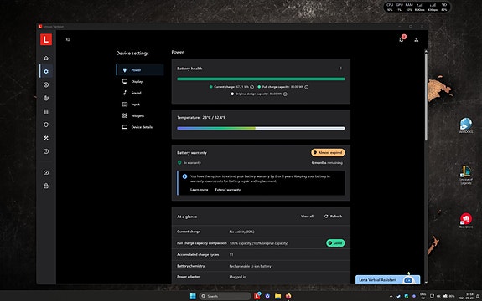The image size is (482, 301).
Task: Click the Extend warranty link
Action: click(228, 190)
